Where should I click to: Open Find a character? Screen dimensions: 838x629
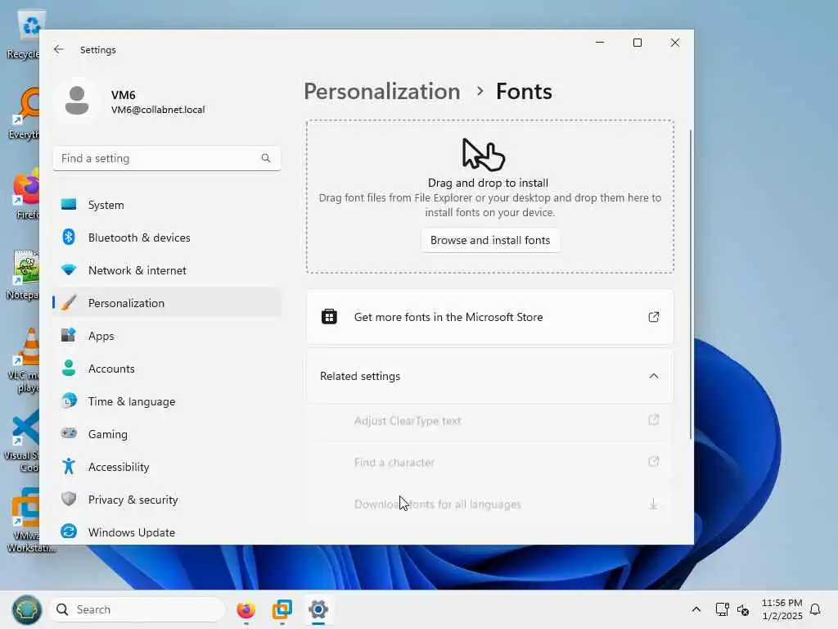click(490, 462)
